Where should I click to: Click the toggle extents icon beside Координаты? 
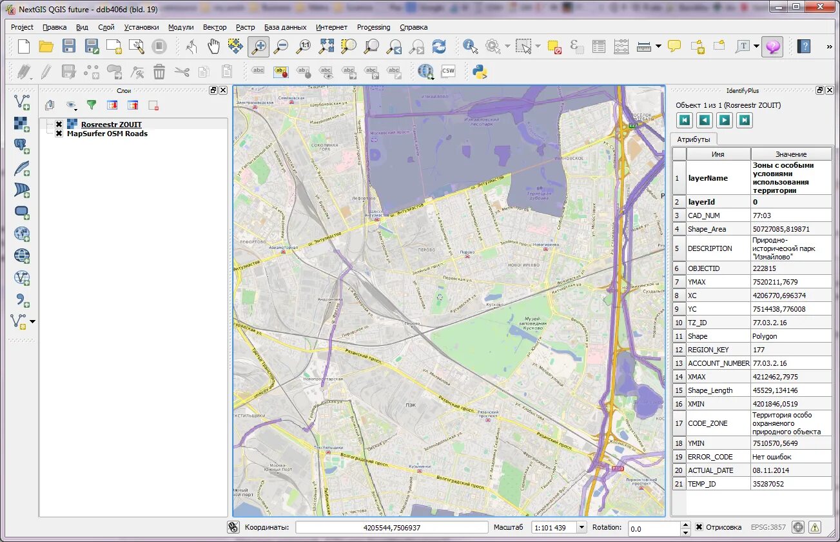pyautogui.click(x=233, y=527)
